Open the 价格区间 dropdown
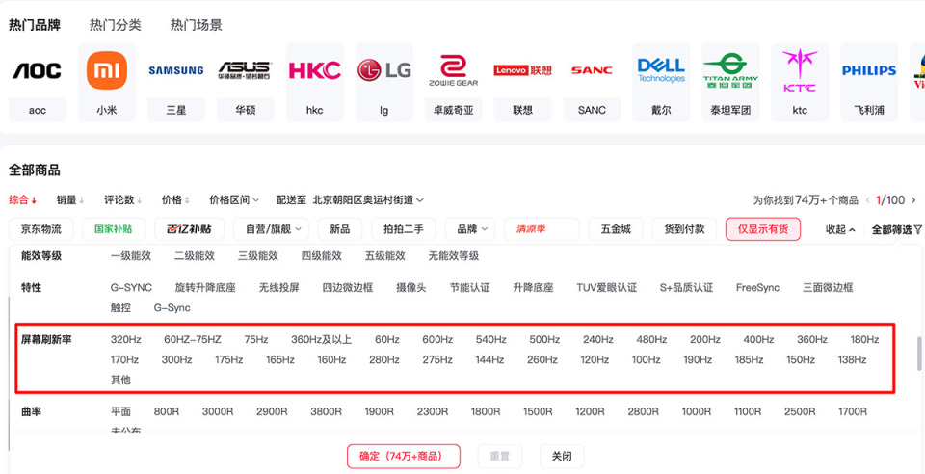Screen dimensions: 925x474 click(234, 199)
